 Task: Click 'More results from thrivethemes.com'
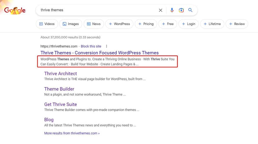click(x=72, y=133)
